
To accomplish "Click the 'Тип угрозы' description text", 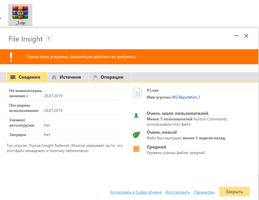I will coord(65,148).
